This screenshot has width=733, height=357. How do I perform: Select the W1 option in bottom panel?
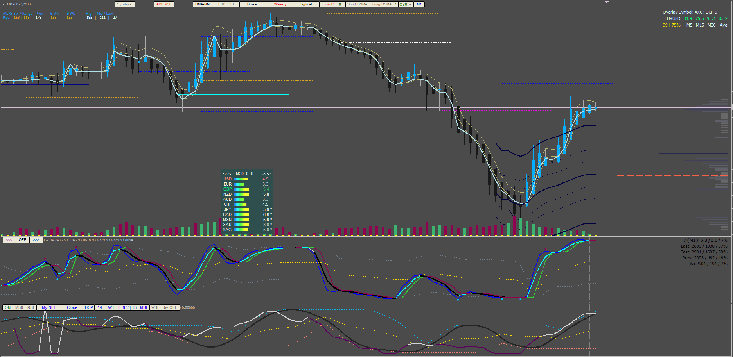point(110,307)
